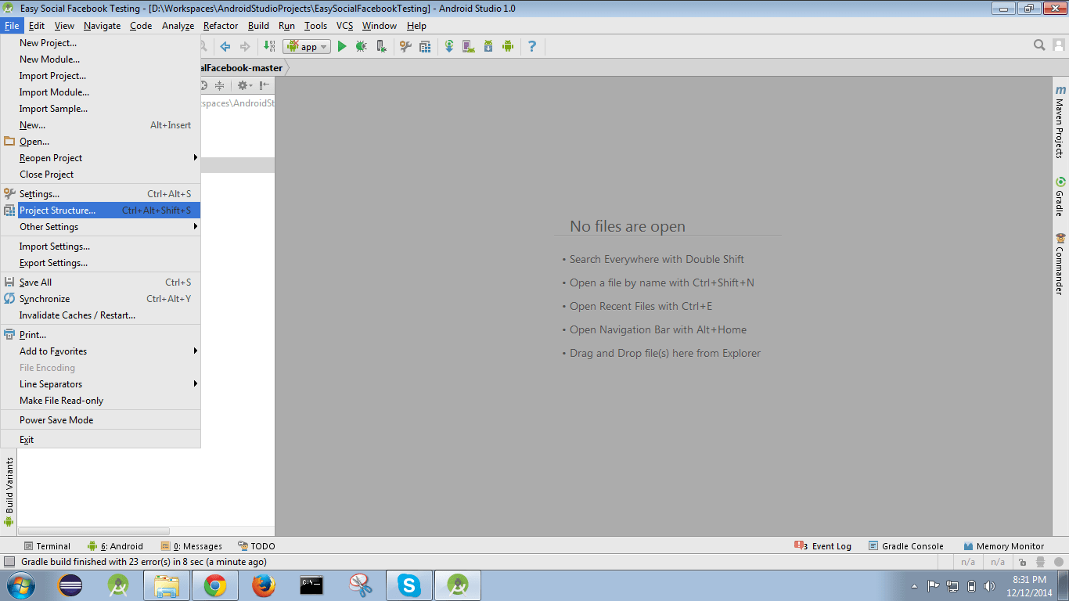
Task: Click Hide panel icon in Project toolbar
Action: [265, 85]
